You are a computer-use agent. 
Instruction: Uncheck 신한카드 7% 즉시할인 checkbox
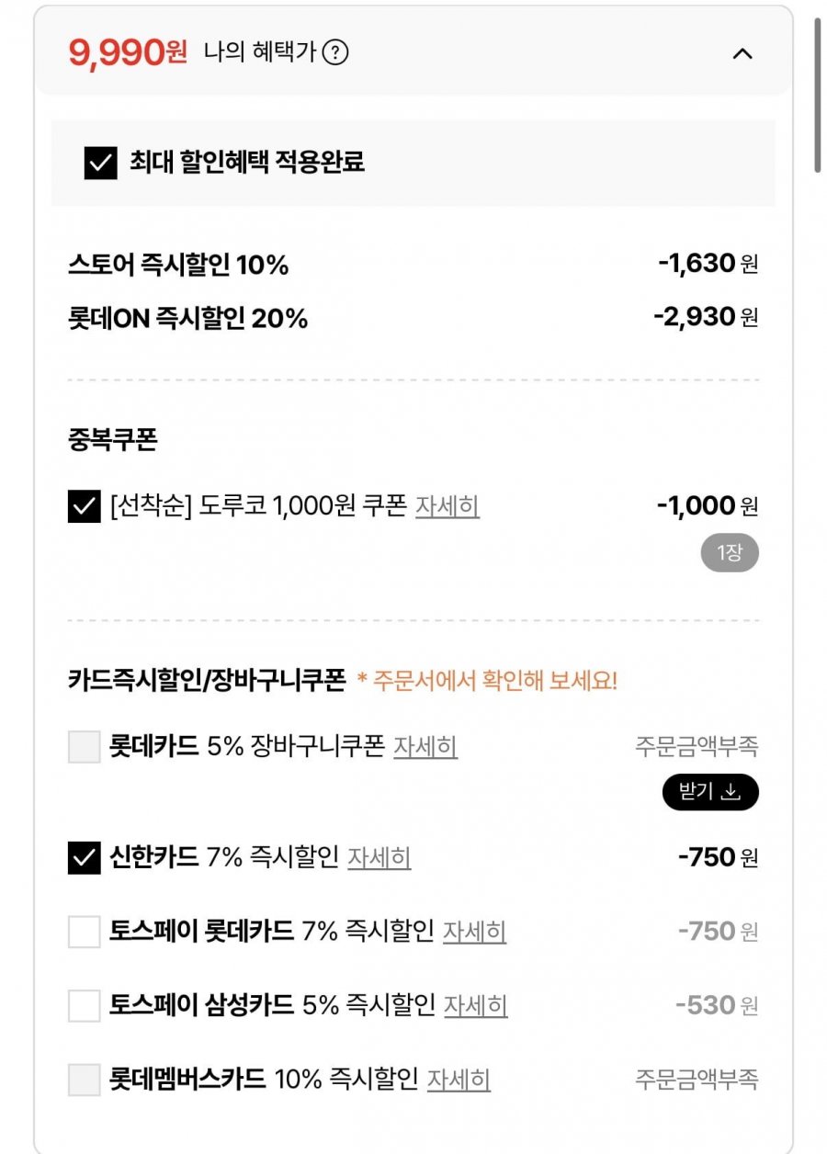(85, 858)
